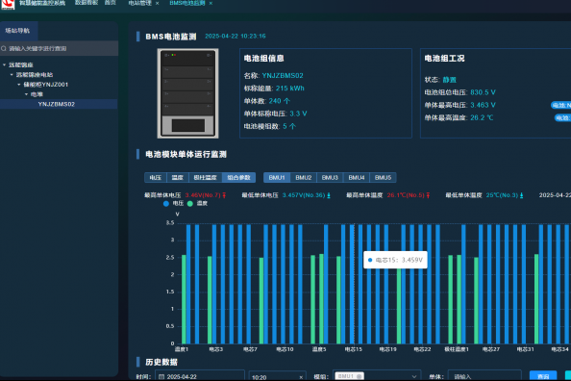Click the lowest cell temperature arrow icon
Image resolution: width=571 pixels, height=381 pixels.
pos(521,195)
